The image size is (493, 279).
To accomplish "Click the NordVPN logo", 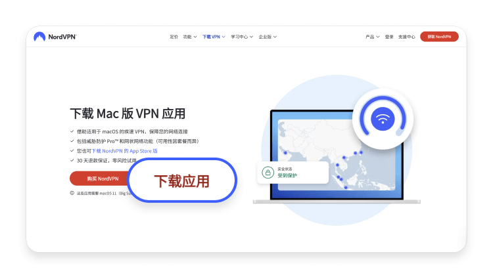I will point(55,37).
